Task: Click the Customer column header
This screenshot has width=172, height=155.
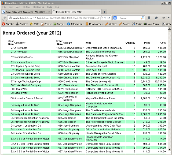Action: 20,43
